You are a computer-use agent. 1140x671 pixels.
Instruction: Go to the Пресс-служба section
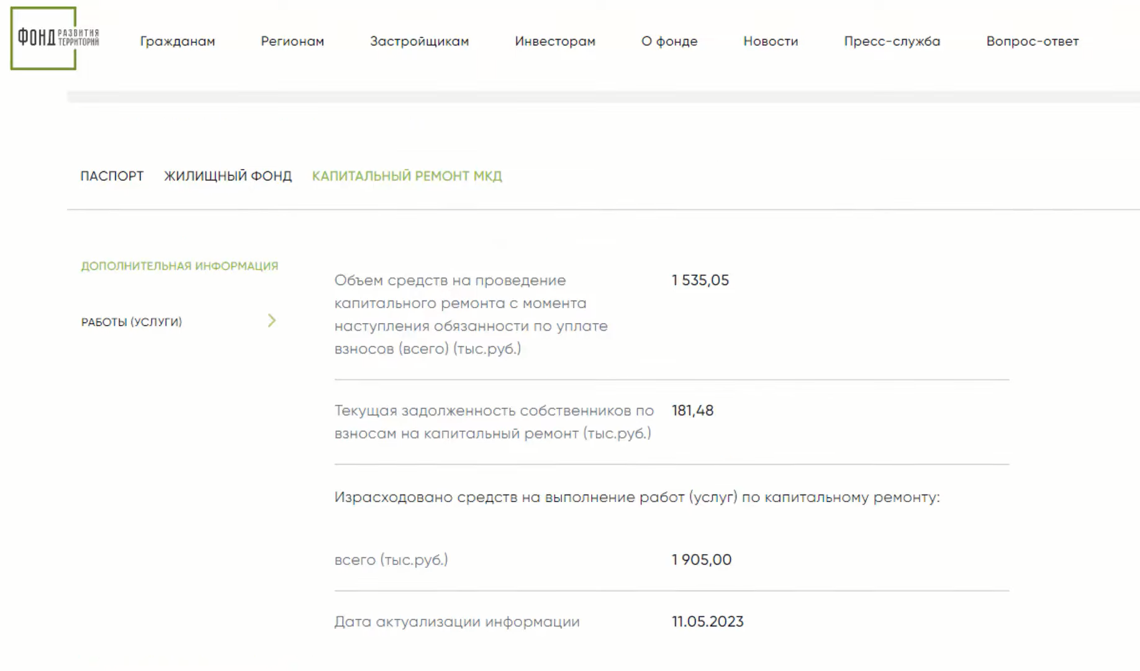(892, 42)
